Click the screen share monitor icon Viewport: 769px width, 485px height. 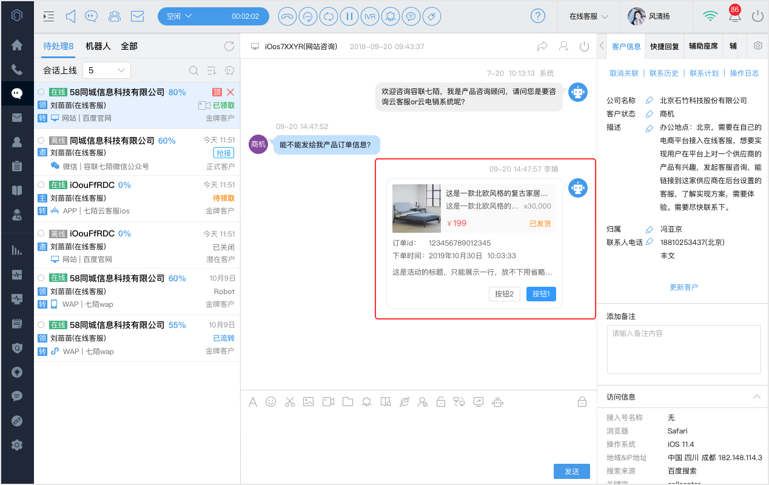[x=478, y=401]
